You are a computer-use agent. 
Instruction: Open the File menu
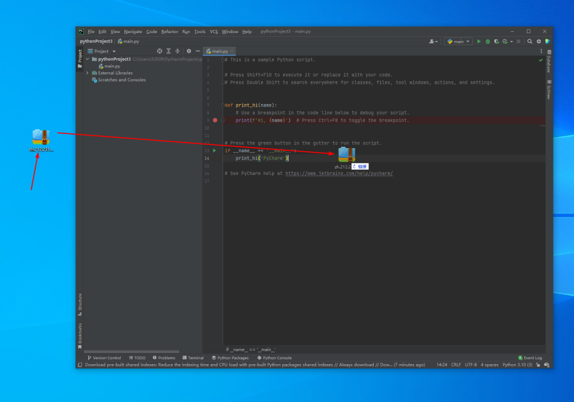(91, 32)
